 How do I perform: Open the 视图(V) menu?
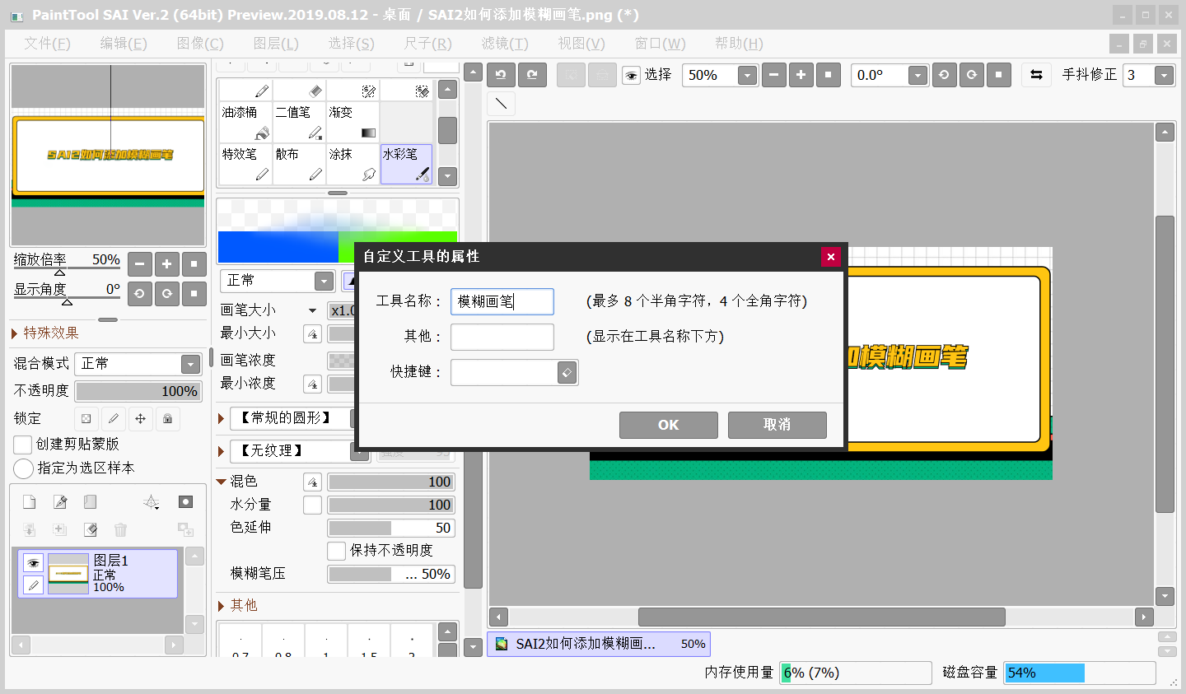pyautogui.click(x=581, y=44)
